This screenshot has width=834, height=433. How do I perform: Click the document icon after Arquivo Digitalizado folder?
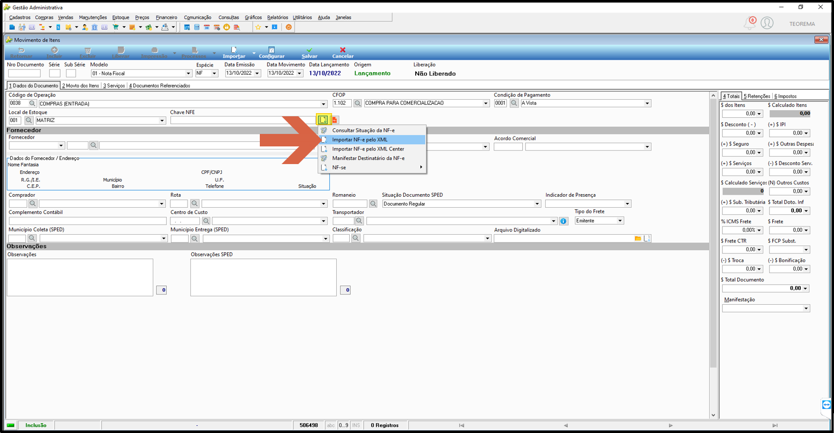tap(647, 238)
